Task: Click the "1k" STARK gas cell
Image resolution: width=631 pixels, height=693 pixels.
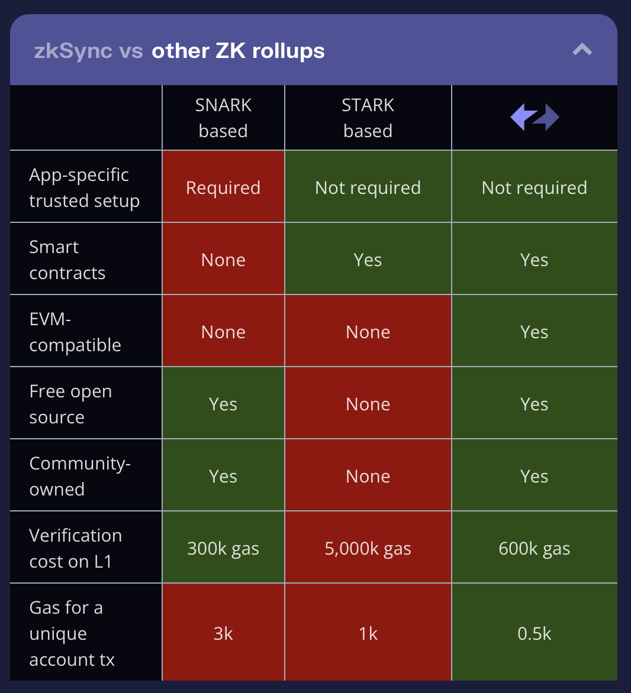Action: point(368,633)
